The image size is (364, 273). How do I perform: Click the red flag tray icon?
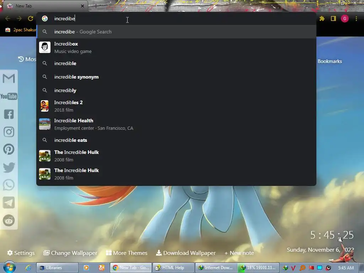(311, 268)
